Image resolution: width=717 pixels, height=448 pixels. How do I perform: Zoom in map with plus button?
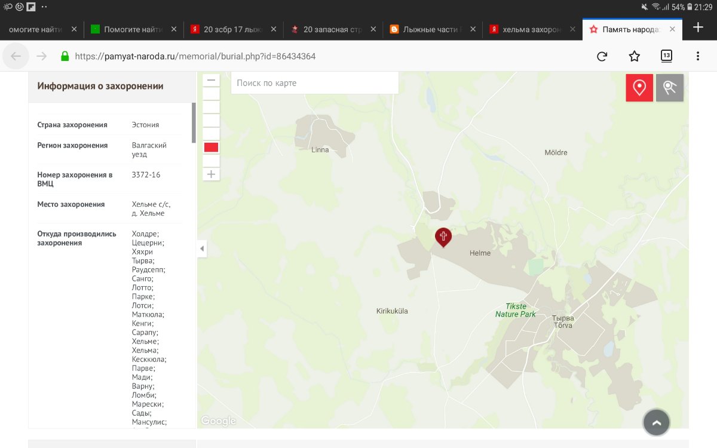pos(211,174)
